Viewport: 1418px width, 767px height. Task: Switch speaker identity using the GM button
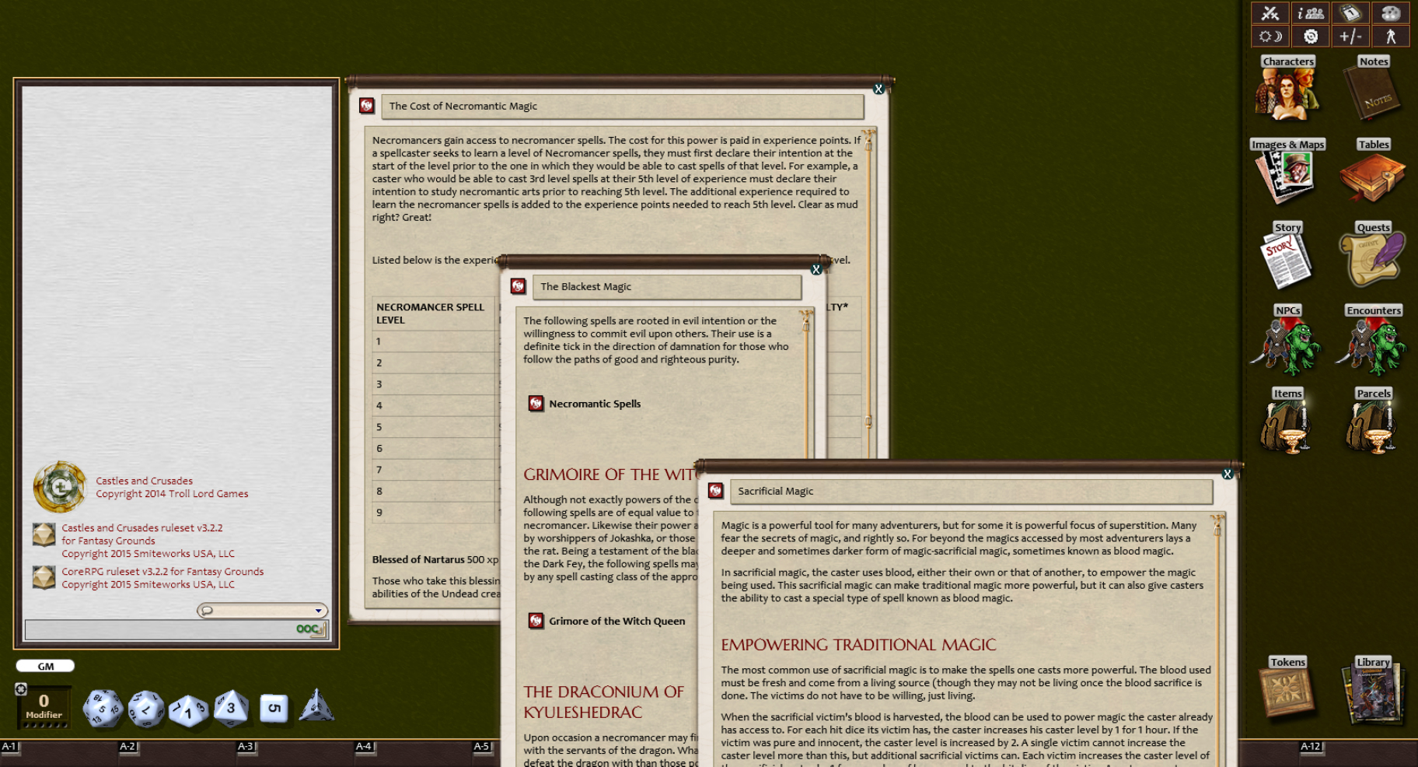(45, 665)
